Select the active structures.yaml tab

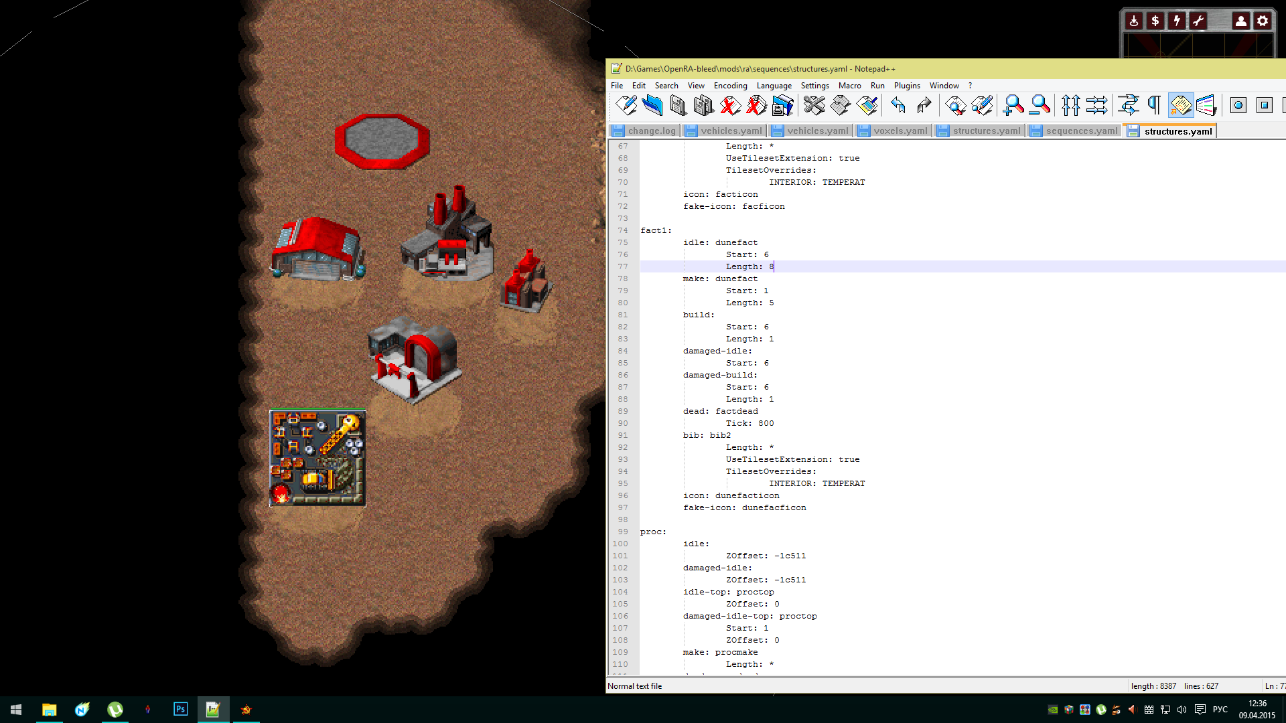(1171, 131)
